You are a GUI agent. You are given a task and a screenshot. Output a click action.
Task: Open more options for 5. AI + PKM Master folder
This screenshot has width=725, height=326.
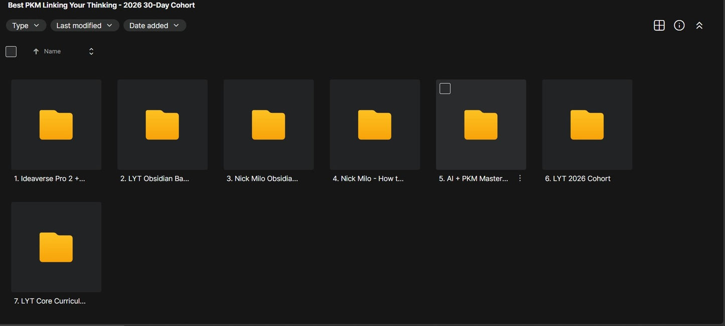[520, 178]
